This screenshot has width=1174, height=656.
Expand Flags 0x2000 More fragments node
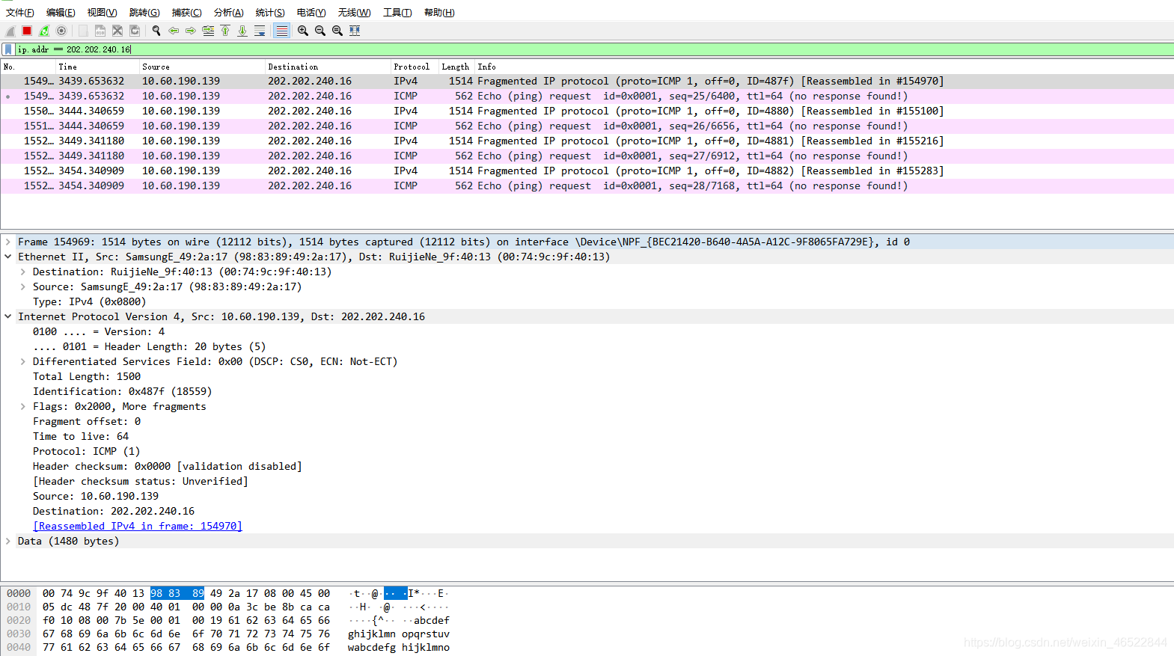(x=23, y=406)
